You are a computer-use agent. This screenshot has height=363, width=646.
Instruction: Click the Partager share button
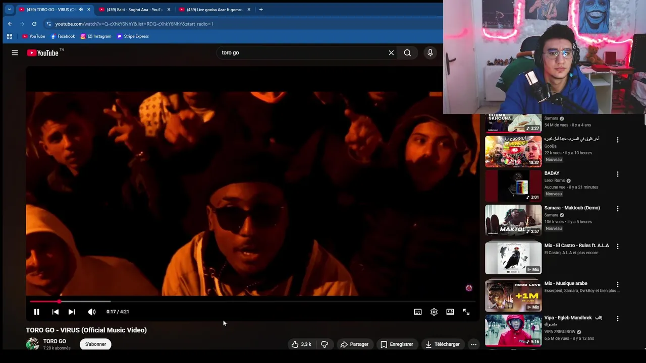tap(354, 344)
